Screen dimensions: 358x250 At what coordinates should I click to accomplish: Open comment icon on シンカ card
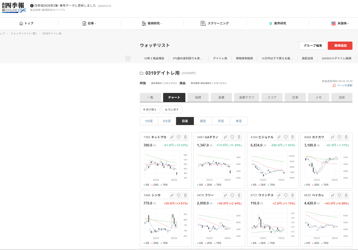coord(179,195)
